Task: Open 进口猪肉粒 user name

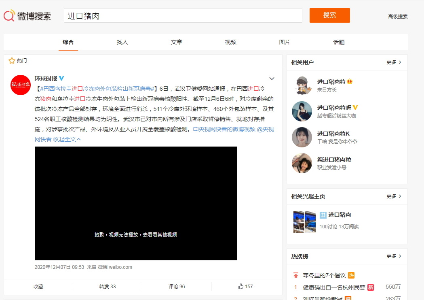Action: pyautogui.click(x=331, y=82)
